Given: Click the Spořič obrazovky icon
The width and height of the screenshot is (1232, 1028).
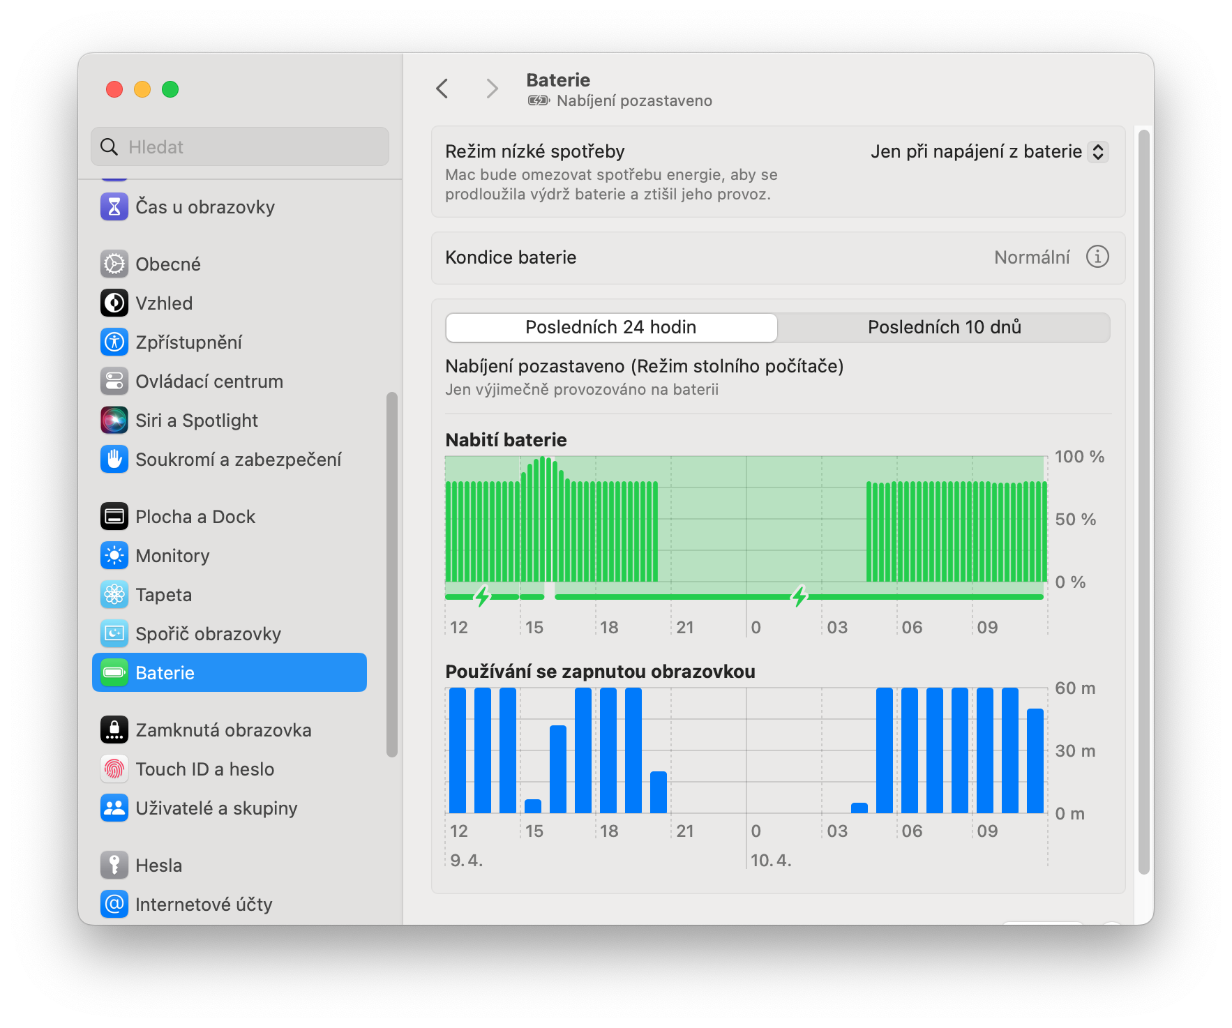Looking at the screenshot, I should click(114, 634).
